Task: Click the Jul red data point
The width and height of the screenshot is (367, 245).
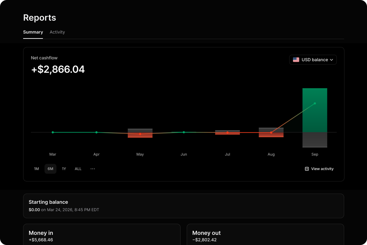Action: pos(227,133)
